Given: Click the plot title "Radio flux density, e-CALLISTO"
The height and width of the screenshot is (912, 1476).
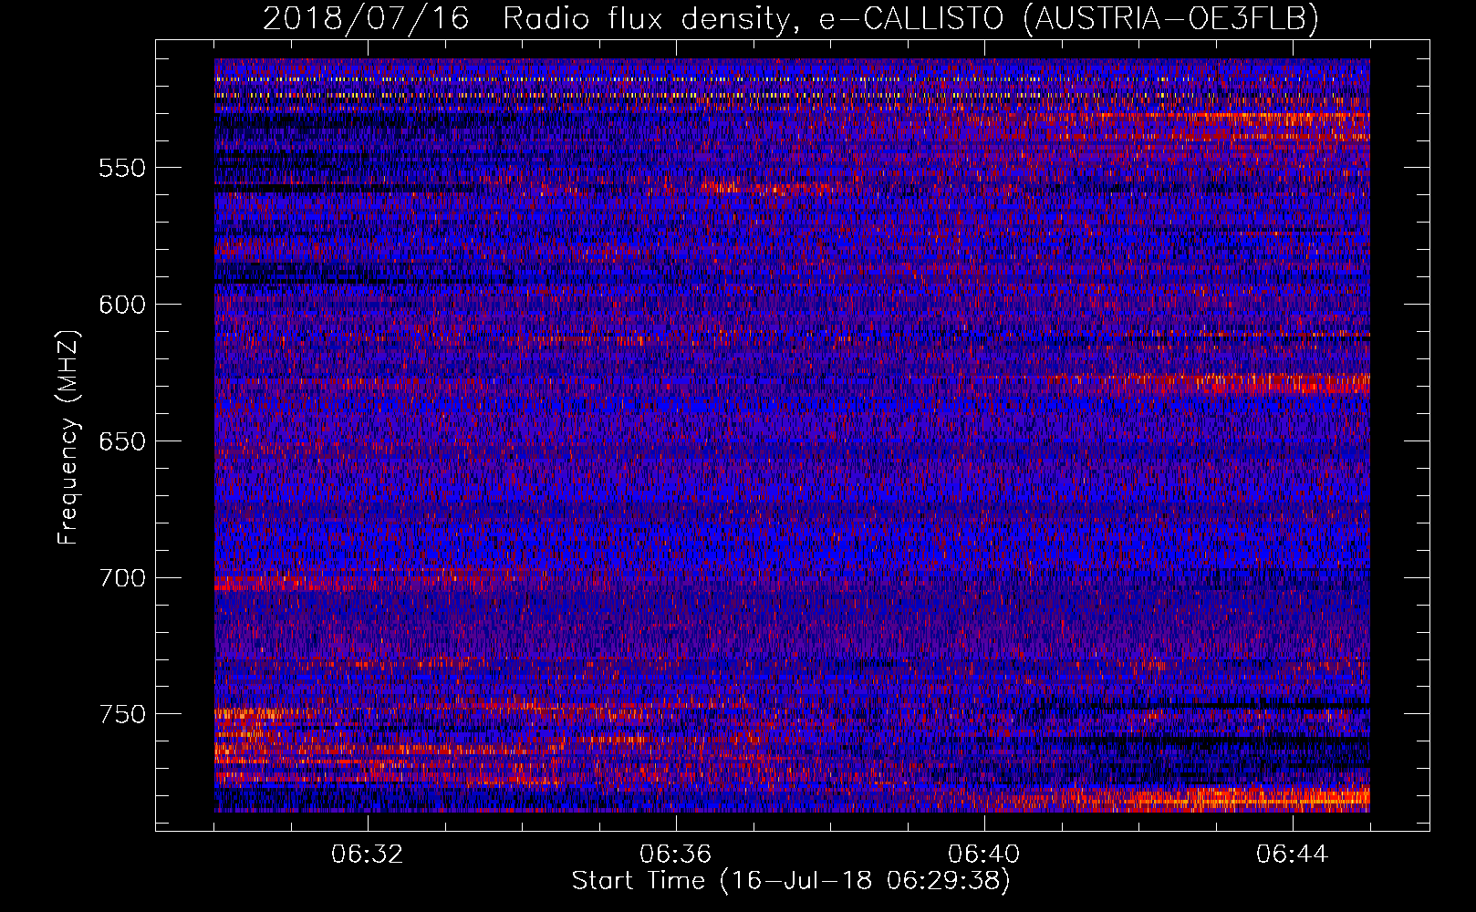Looking at the screenshot, I should (754, 18).
